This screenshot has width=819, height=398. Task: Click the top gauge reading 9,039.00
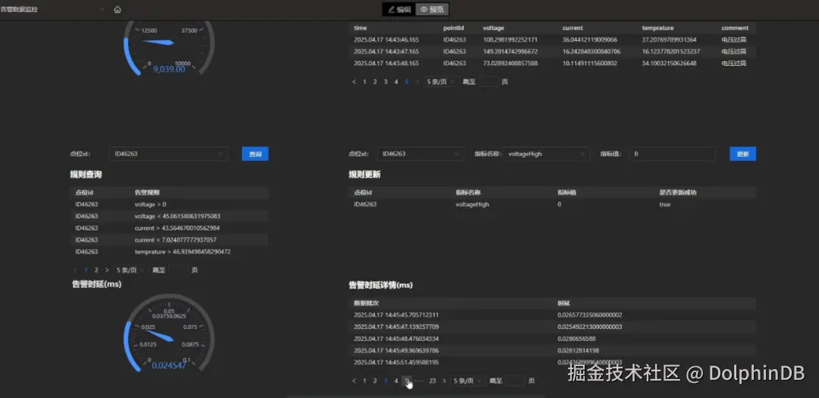pos(168,69)
